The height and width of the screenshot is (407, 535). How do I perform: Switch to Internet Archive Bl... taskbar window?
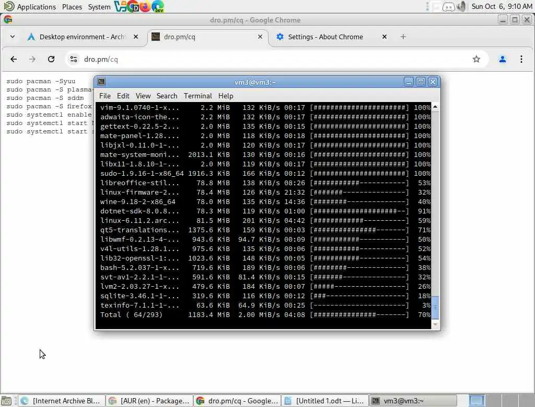click(x=62, y=401)
